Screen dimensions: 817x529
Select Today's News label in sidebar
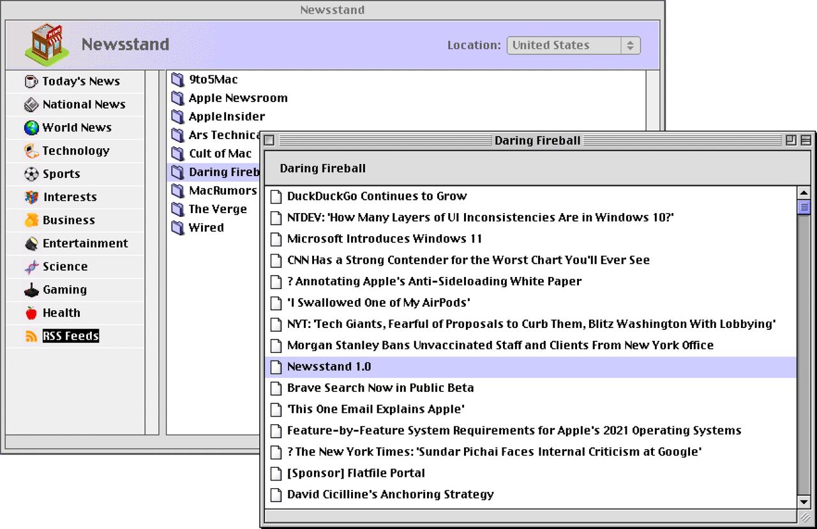coord(81,81)
